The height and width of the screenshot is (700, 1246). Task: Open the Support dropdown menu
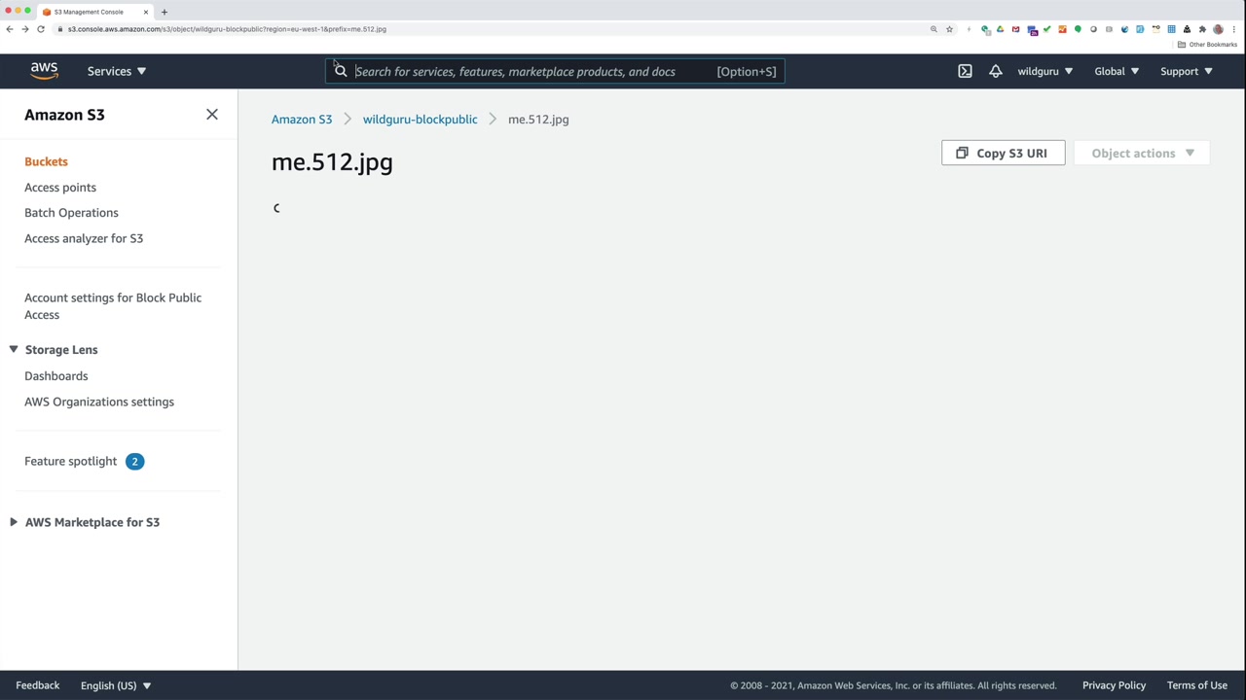(x=1187, y=71)
